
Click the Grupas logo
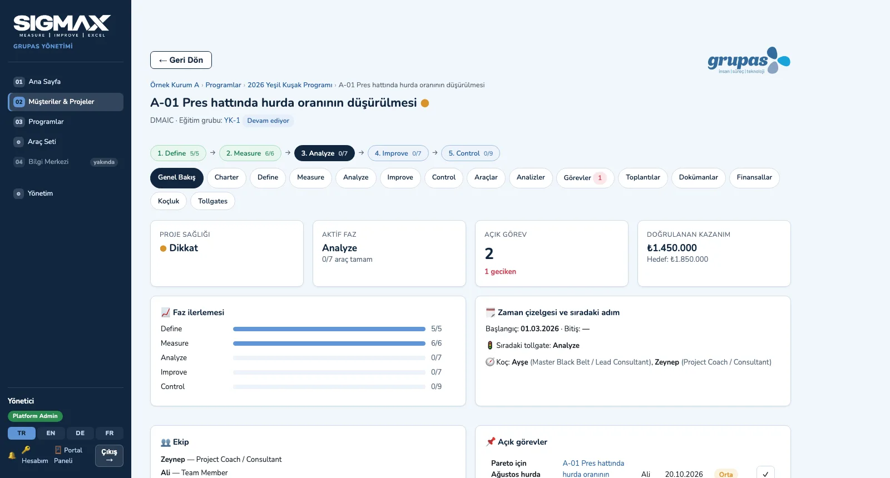[x=749, y=61]
